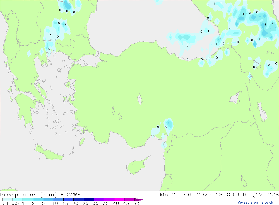The height and width of the screenshot is (205, 279).
Task: Pick the 0.1–0.5 mm legend swatch
Action: coord(8,199)
